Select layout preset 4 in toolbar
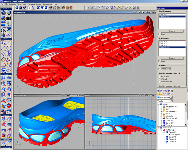 [x=100, y=8]
